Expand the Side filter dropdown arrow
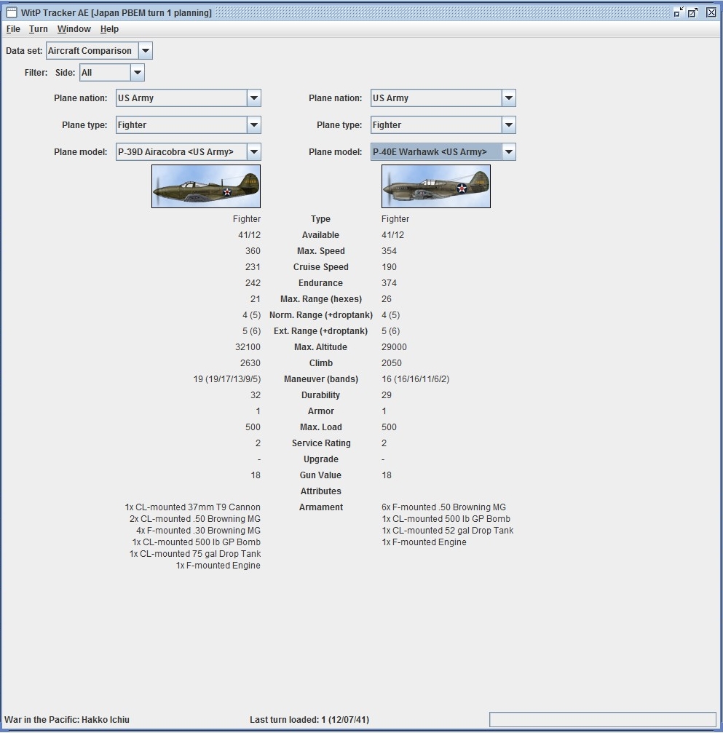Viewport: 723px width, 733px height. tap(137, 73)
